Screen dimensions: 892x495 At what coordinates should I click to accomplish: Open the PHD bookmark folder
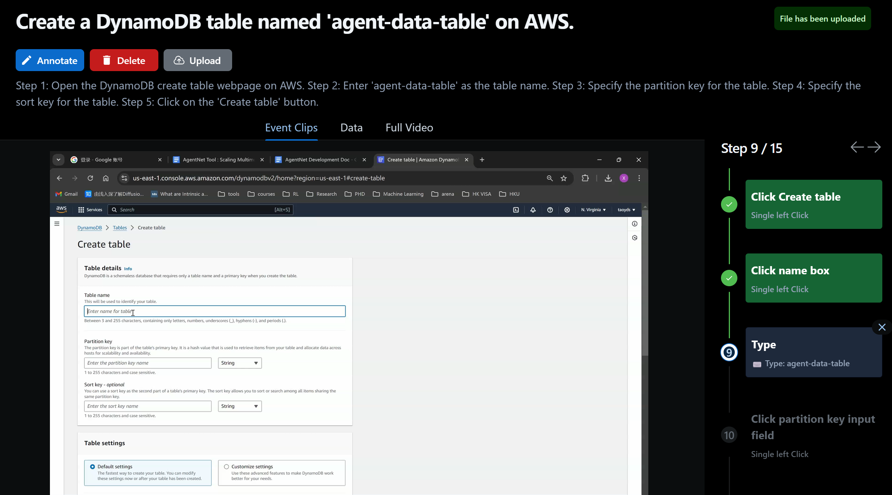355,194
